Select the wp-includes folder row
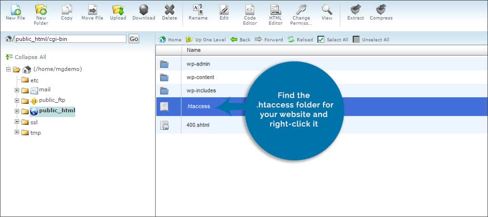The height and width of the screenshot is (217, 488). (x=322, y=90)
